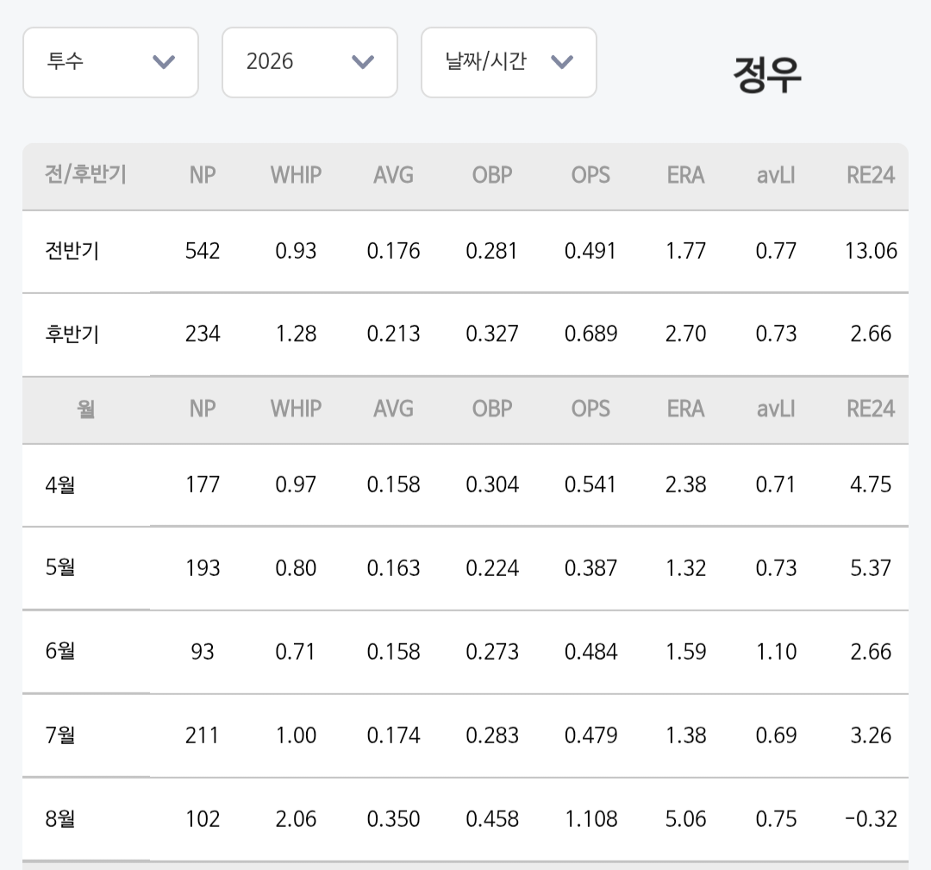Select the 후반기 row

[x=465, y=335]
